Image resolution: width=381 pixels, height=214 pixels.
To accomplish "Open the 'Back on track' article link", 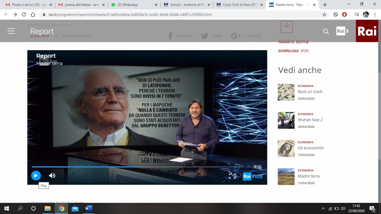I will [x=310, y=92].
